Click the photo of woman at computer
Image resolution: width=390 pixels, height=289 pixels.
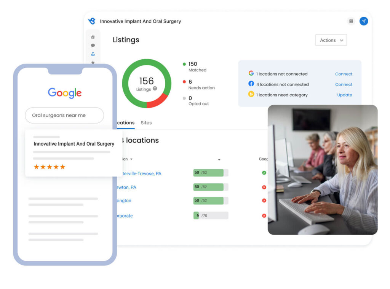323,170
